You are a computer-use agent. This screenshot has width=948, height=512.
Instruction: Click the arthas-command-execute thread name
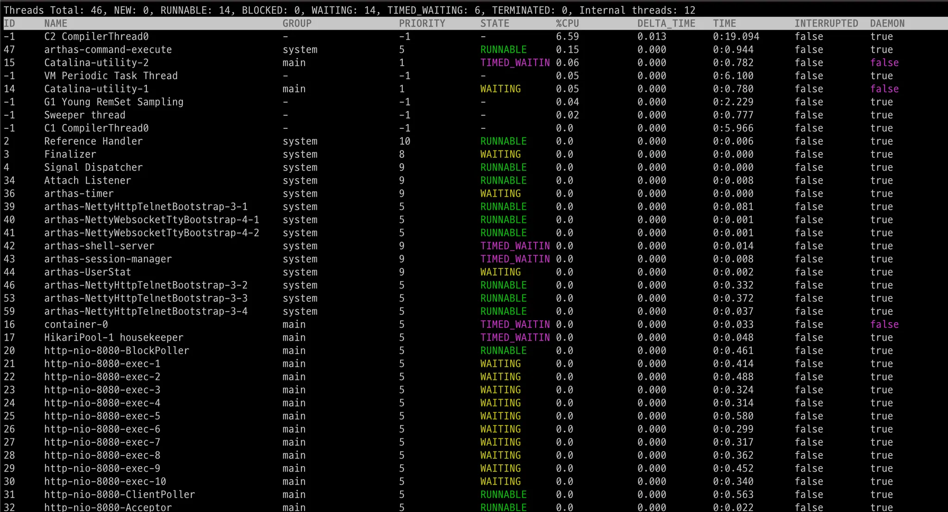click(108, 50)
